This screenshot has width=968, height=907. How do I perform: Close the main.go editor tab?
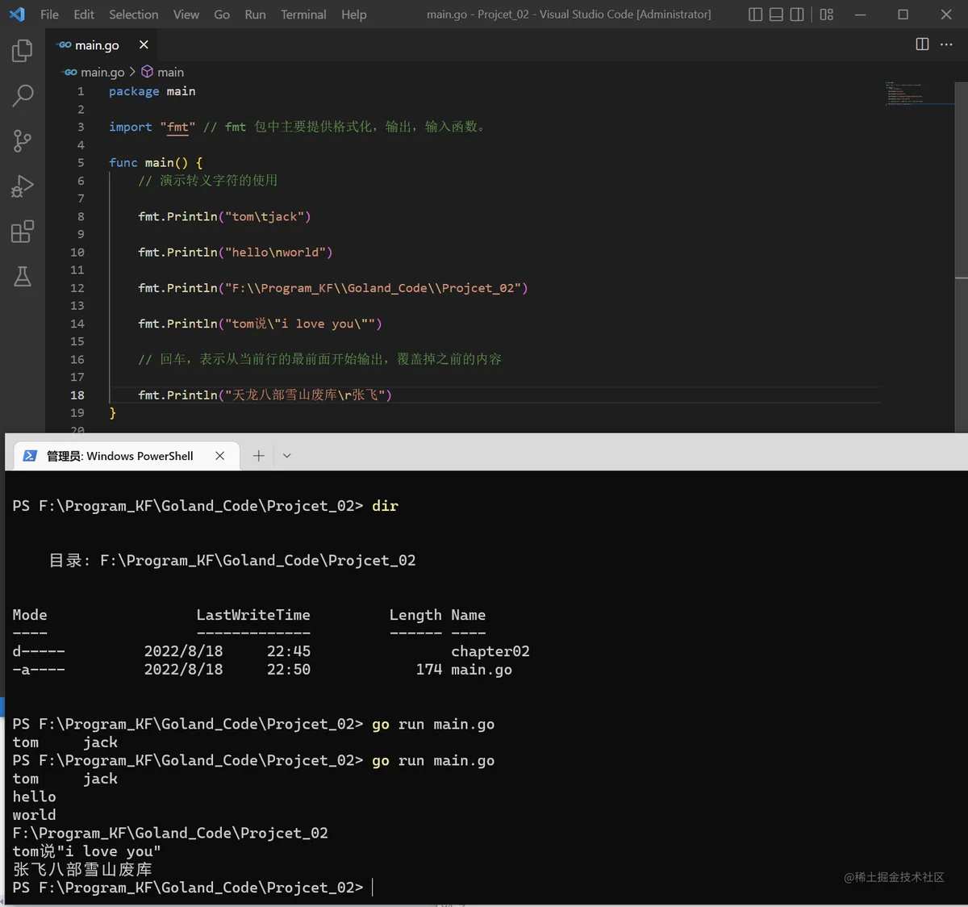[x=144, y=44]
